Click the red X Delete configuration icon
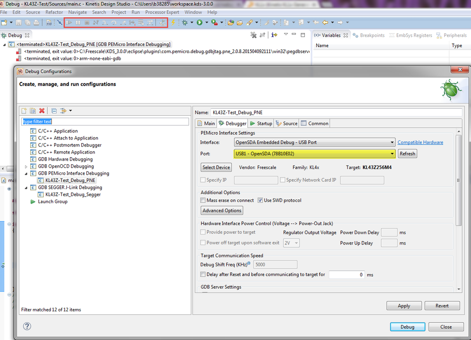 coord(42,111)
